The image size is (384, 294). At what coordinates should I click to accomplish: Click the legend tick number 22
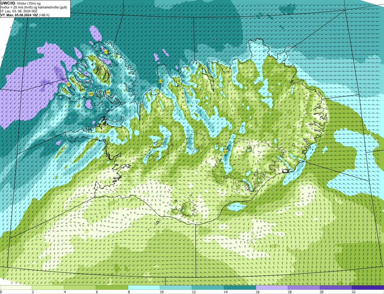pyautogui.click(x=354, y=292)
